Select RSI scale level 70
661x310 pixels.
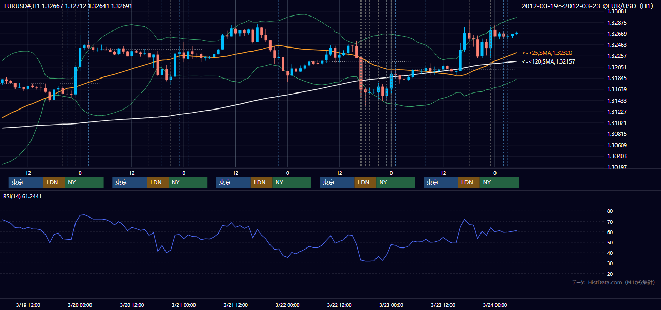point(610,222)
